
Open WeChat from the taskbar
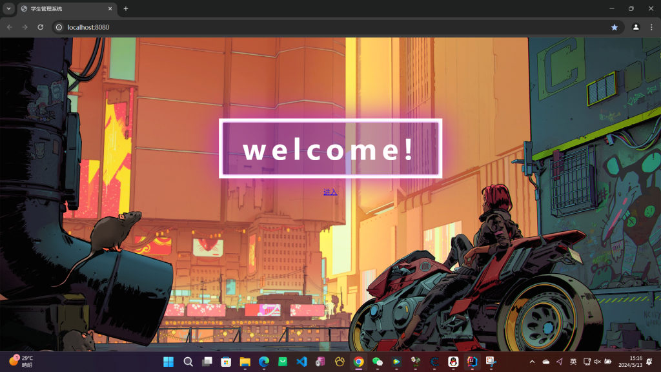point(377,362)
